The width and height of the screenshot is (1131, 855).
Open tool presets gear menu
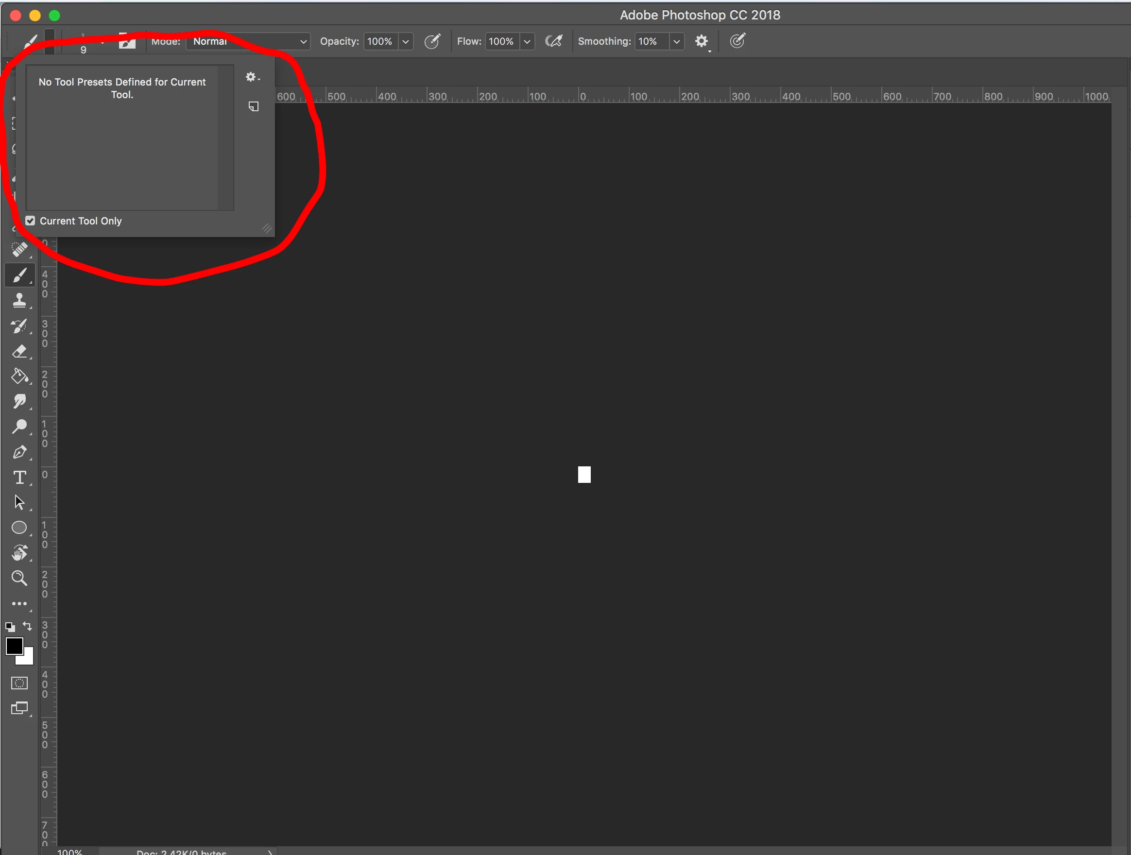coord(252,77)
